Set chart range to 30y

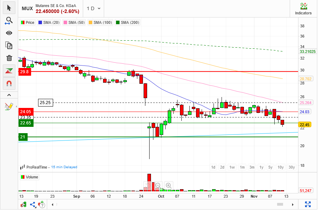point(292,167)
